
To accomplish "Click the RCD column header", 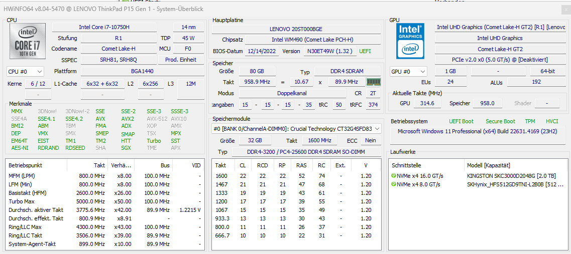I will point(262,165).
